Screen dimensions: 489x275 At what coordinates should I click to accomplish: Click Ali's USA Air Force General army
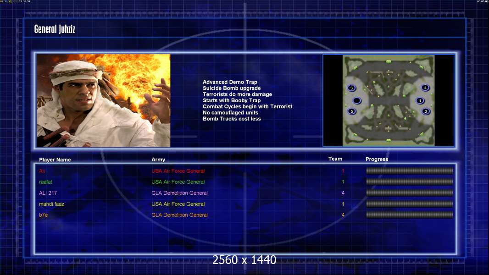click(178, 171)
